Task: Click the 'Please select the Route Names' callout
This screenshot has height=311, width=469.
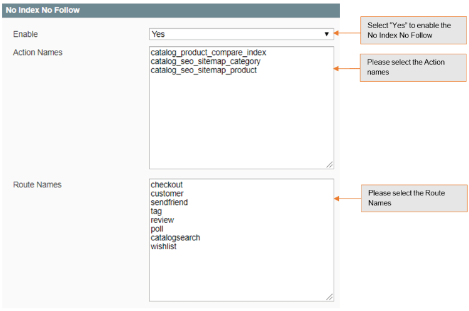Action: point(413,198)
